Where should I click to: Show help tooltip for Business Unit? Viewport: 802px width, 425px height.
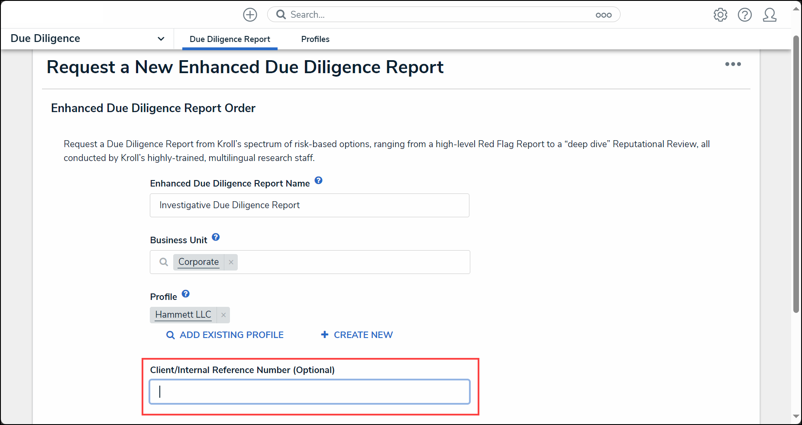216,237
